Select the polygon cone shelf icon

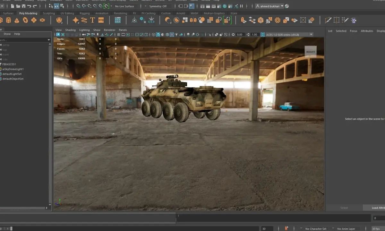click(17, 20)
